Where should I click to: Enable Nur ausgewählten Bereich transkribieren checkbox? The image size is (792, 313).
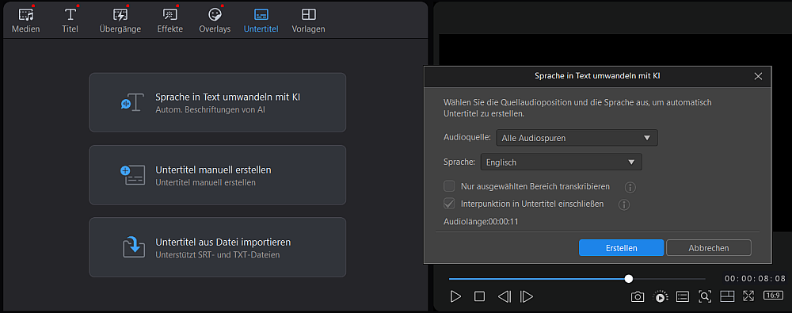[449, 186]
